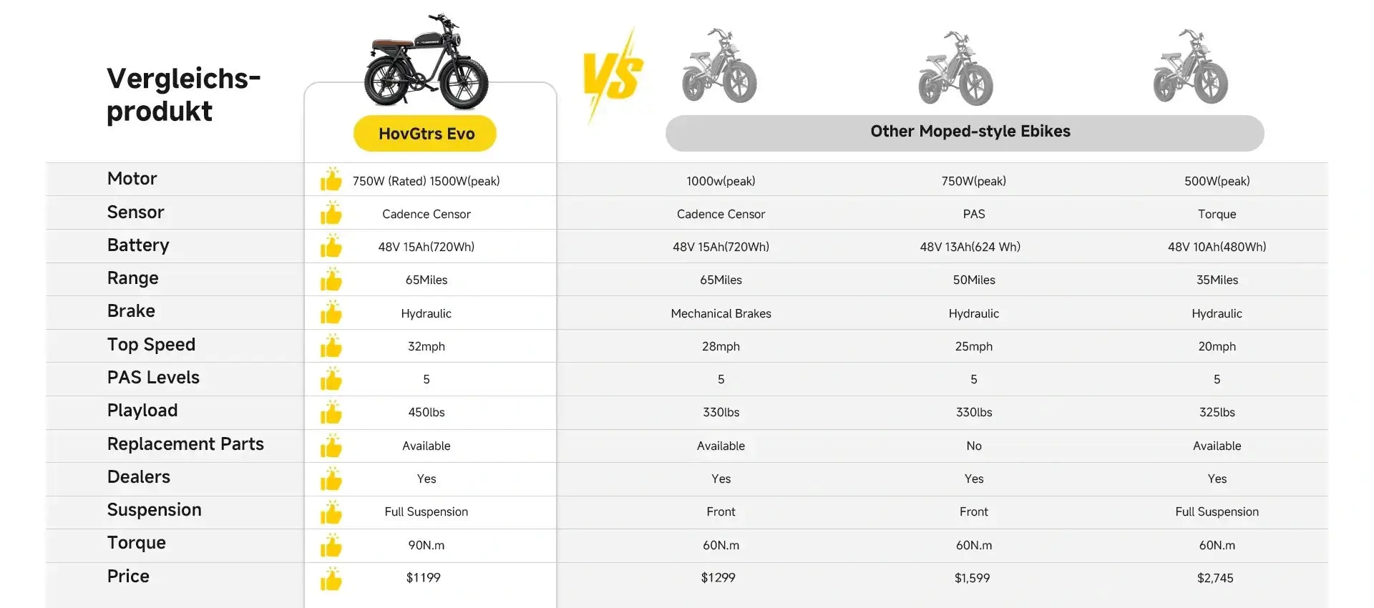
Task: Click the yellow VS lightning icon
Action: pos(613,76)
